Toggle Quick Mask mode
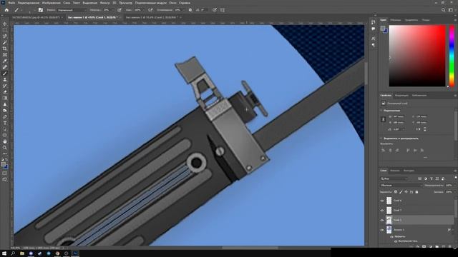Viewport: 458px width, 257px height. (5, 173)
